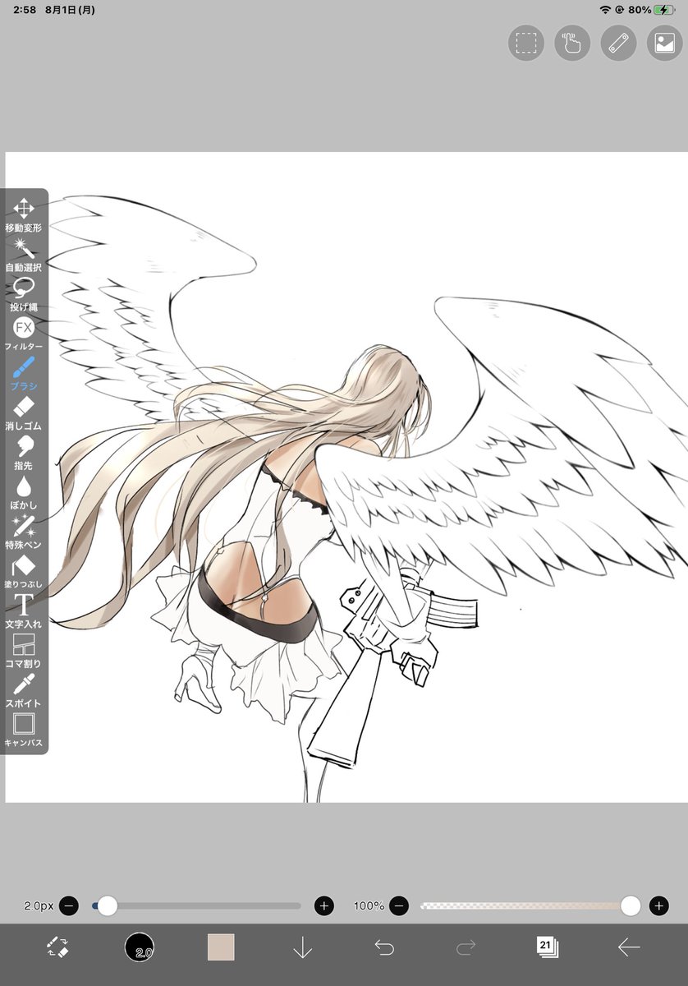688x986 pixels.
Task: Select the Magic Wand (自動選択) tool
Action: pyautogui.click(x=23, y=255)
